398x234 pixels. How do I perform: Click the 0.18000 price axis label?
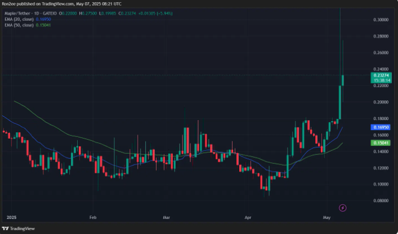(381, 118)
